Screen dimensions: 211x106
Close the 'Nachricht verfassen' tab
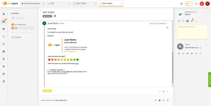click(44, 4)
